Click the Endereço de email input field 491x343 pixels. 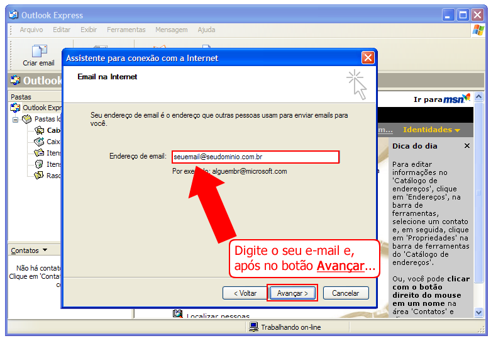(x=255, y=157)
